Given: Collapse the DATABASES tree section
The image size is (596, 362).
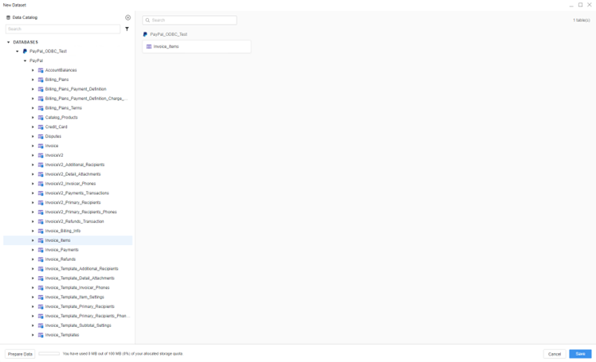Looking at the screenshot, I should 9,42.
